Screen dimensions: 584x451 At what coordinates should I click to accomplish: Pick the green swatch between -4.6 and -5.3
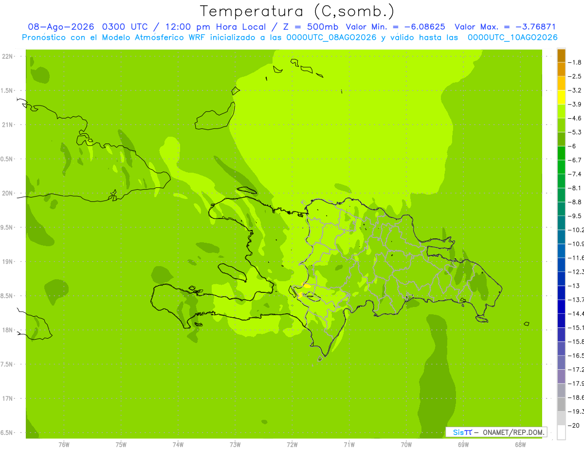[x=561, y=126]
